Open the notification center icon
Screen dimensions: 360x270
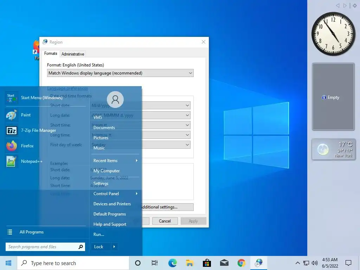click(348, 263)
